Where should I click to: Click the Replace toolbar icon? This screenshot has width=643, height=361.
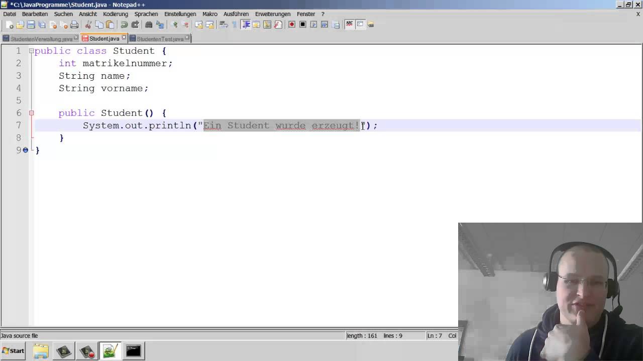point(160,25)
